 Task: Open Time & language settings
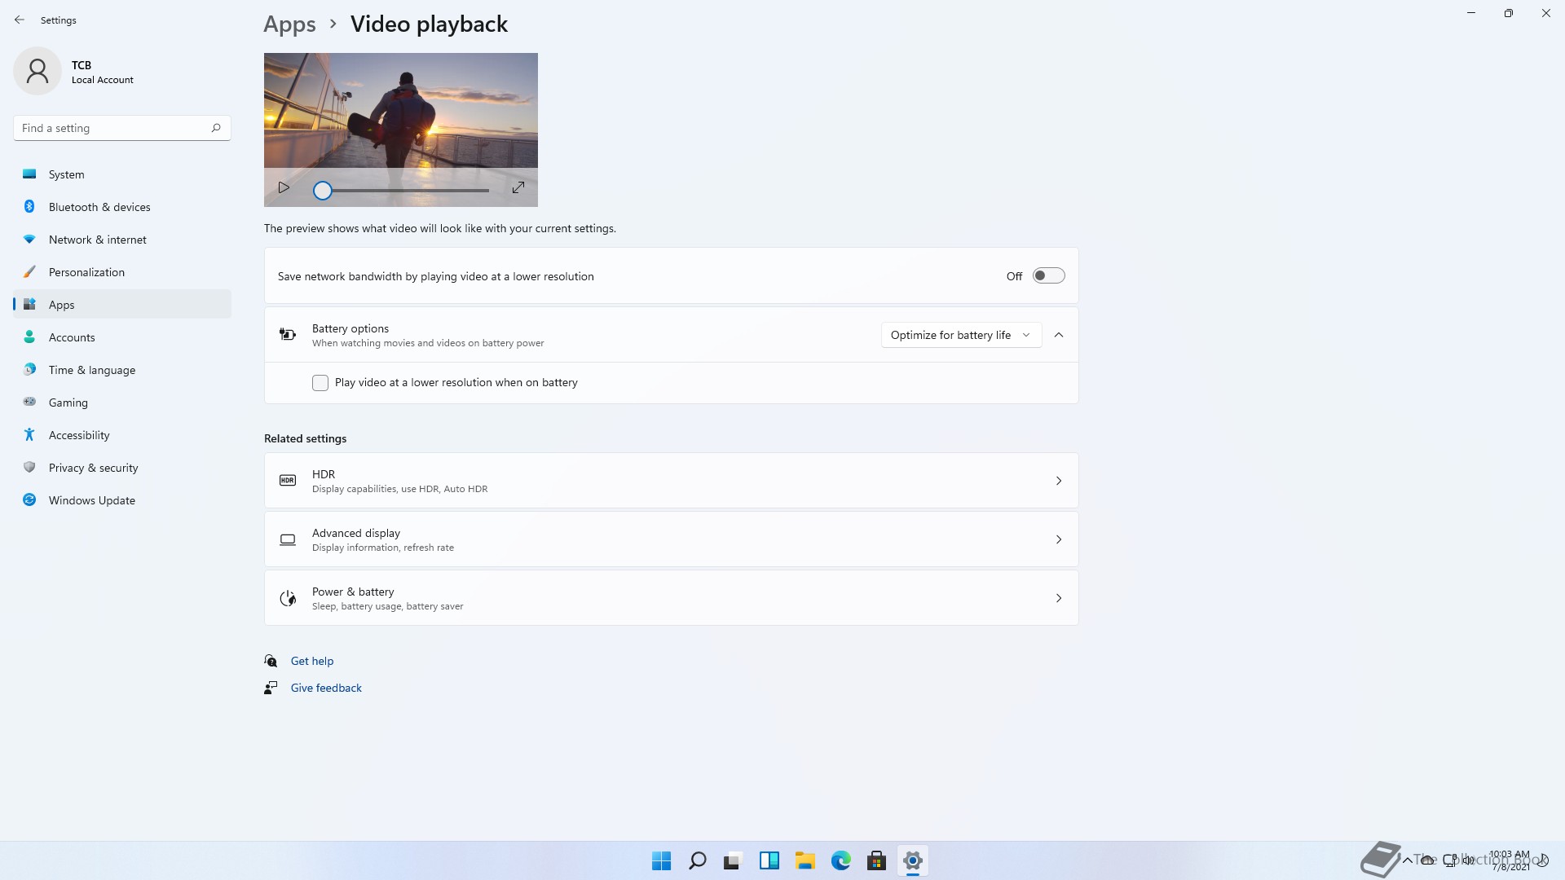[122, 370]
